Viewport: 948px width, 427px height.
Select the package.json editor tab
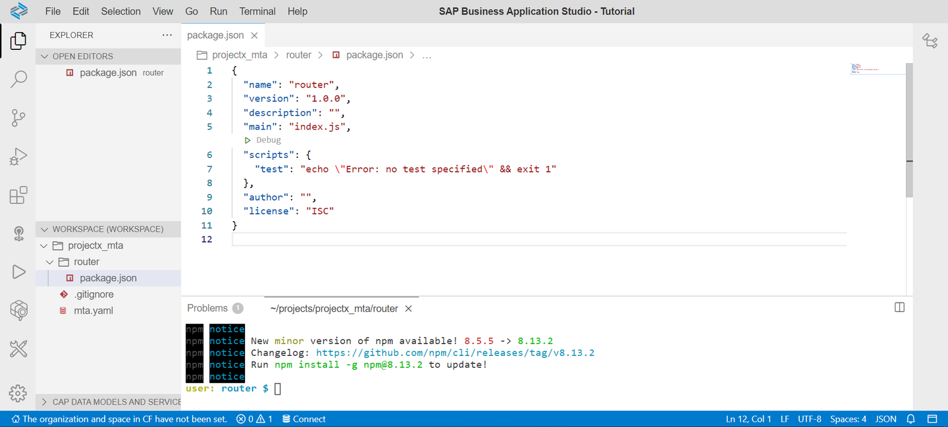tap(215, 36)
